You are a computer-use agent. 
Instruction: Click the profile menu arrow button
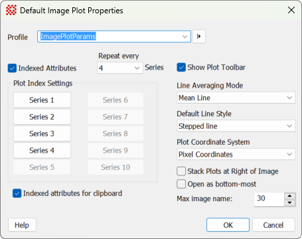tap(199, 37)
